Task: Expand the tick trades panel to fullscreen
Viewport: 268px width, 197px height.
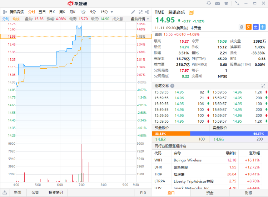Action: tap(263, 86)
